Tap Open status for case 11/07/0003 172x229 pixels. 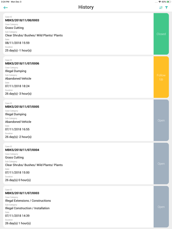click(161, 207)
